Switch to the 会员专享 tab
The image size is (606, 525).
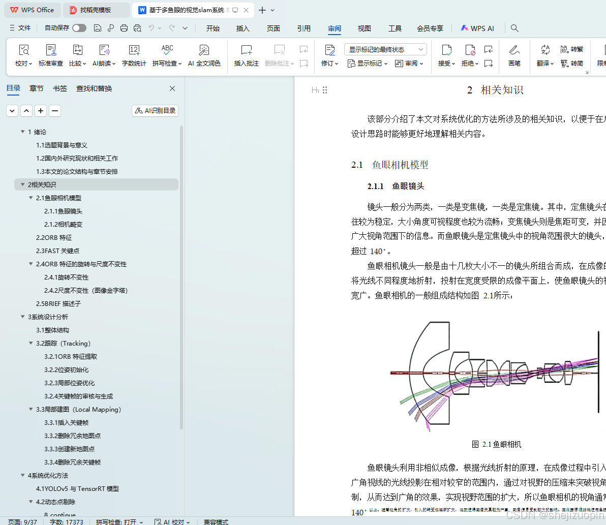[x=430, y=28]
